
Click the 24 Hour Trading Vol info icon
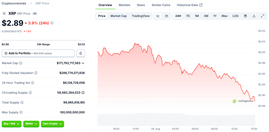33,83
